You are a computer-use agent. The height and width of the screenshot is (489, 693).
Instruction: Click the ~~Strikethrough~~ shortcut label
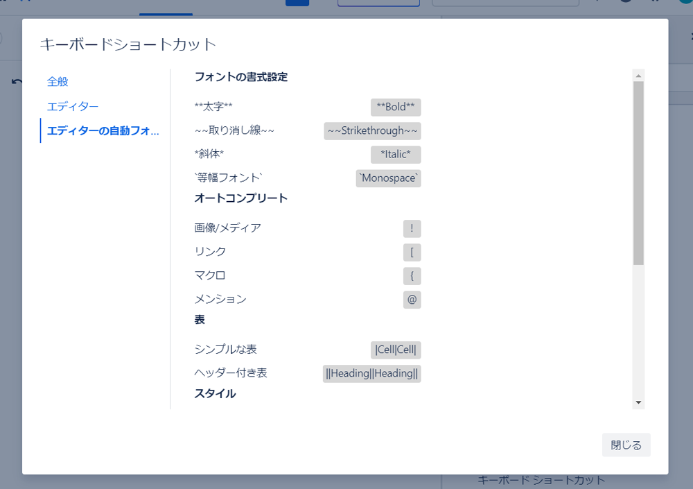372,131
